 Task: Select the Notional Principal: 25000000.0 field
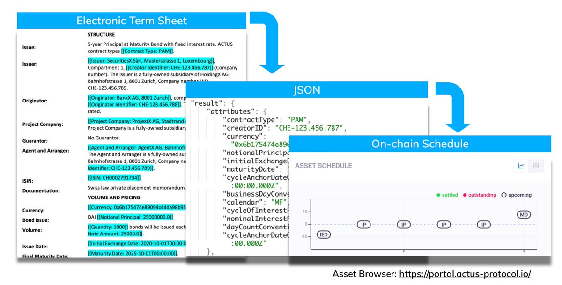135,217
